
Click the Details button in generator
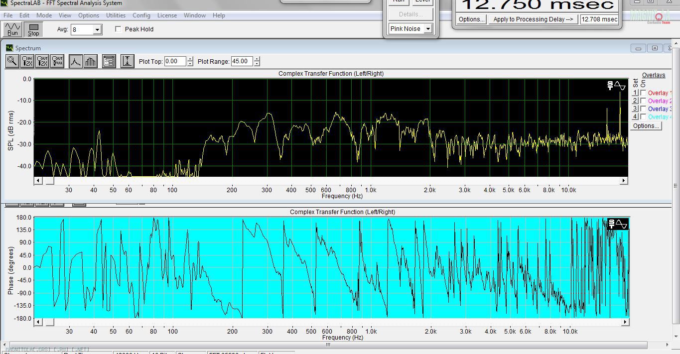coord(410,14)
